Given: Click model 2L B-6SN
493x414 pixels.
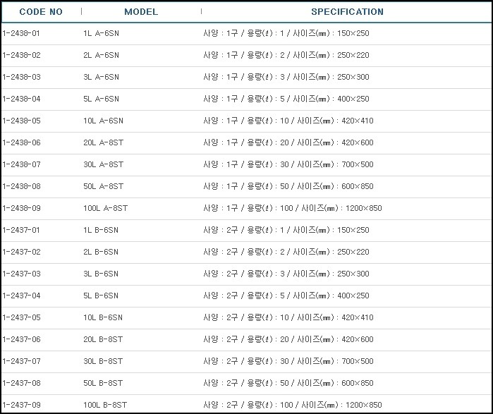Looking at the screenshot, I should pyautogui.click(x=101, y=252).
